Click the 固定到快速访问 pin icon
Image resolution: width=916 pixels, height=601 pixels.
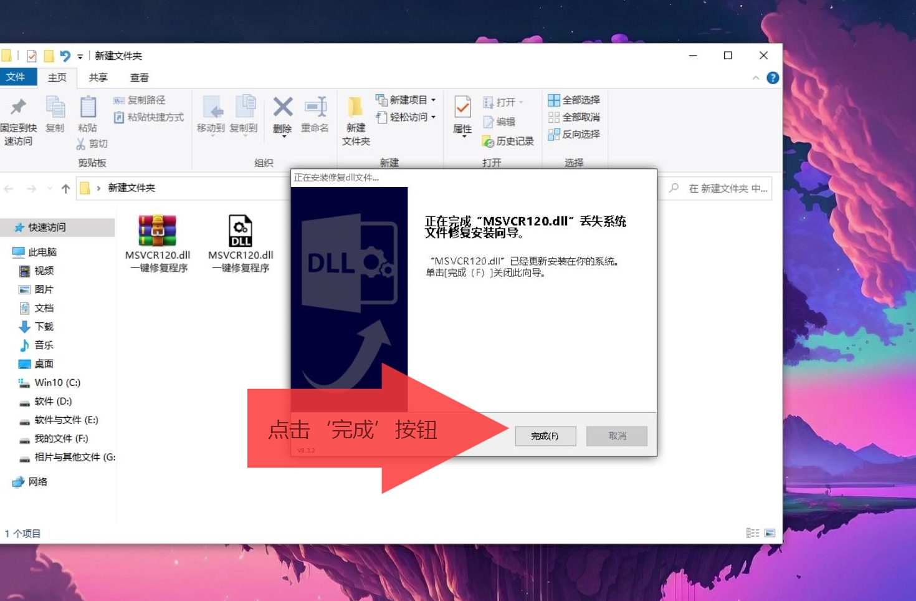coord(18,107)
